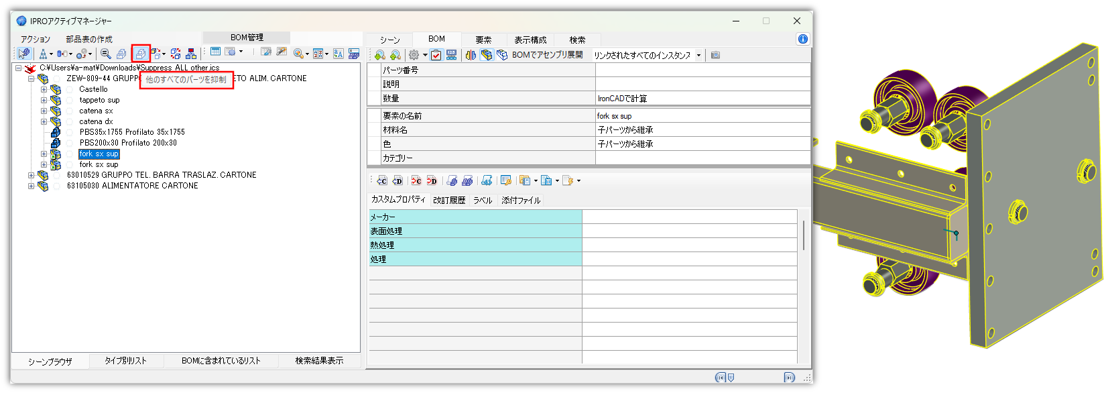Open the tree structure icon dropdown
Viewport: 1104px width, 393px height.
tap(51, 54)
